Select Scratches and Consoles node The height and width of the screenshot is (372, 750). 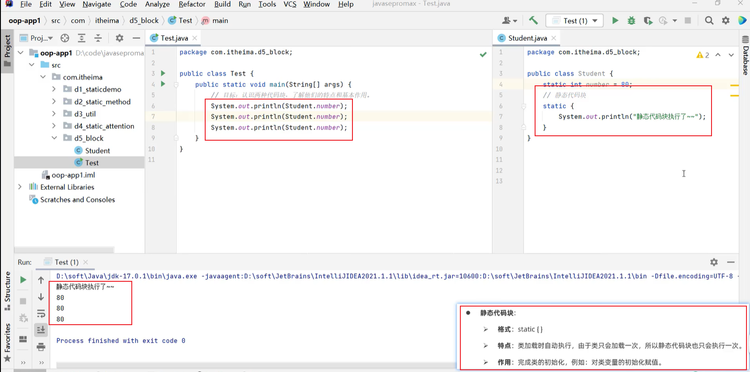tap(77, 199)
